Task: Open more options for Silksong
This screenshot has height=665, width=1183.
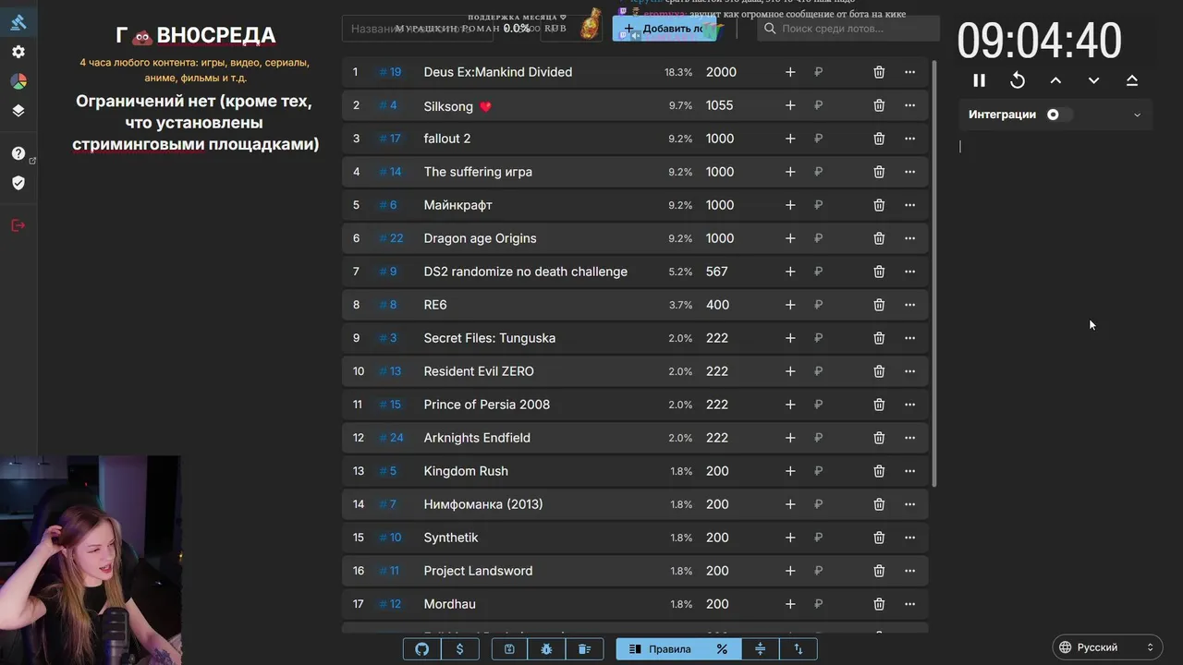Action: pyautogui.click(x=910, y=105)
